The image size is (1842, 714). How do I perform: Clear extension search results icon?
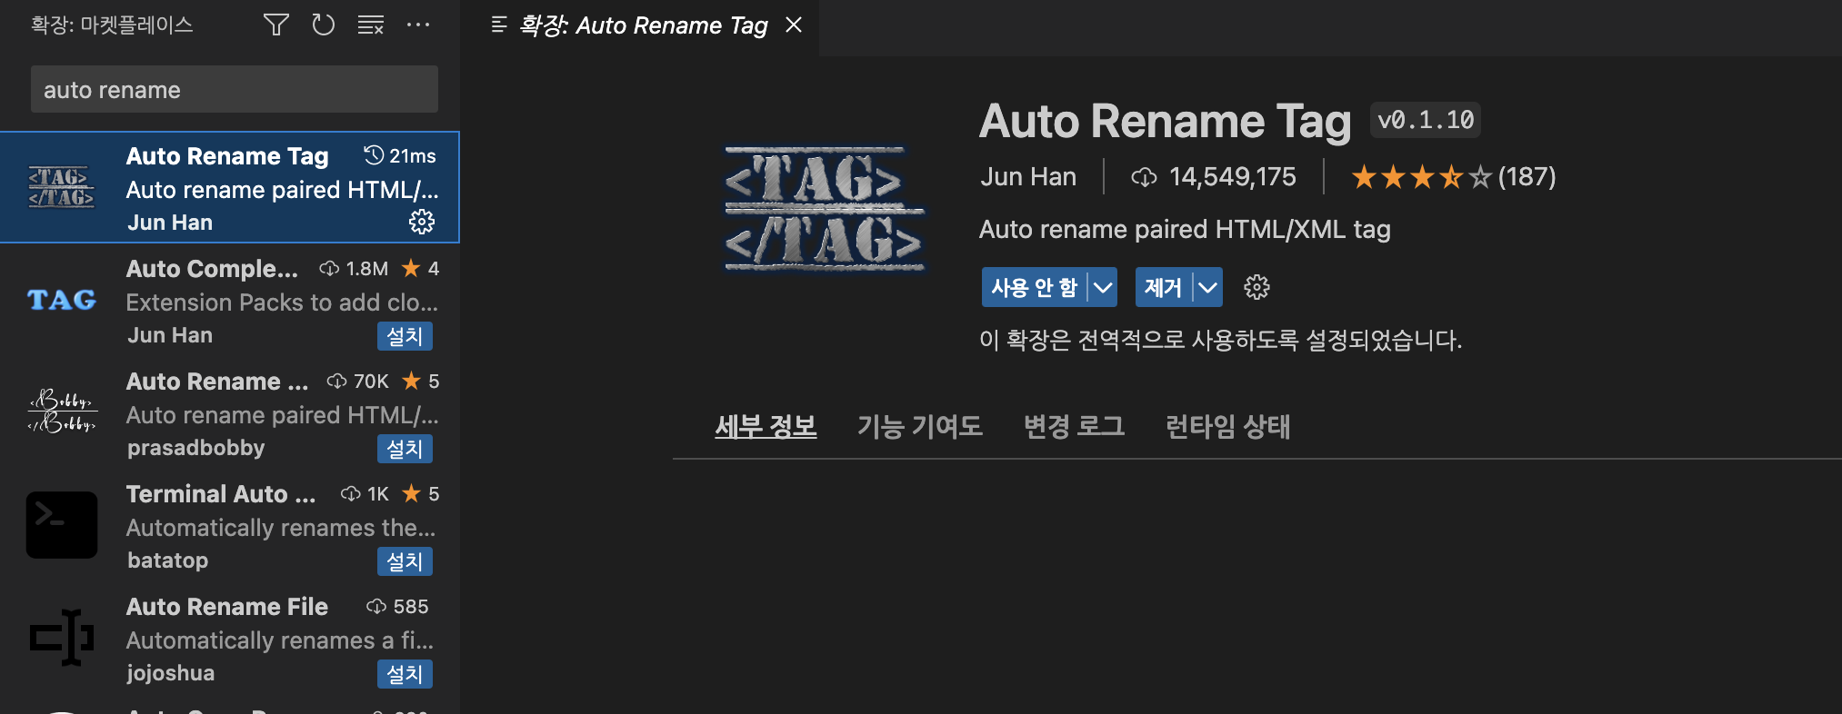pos(370,25)
